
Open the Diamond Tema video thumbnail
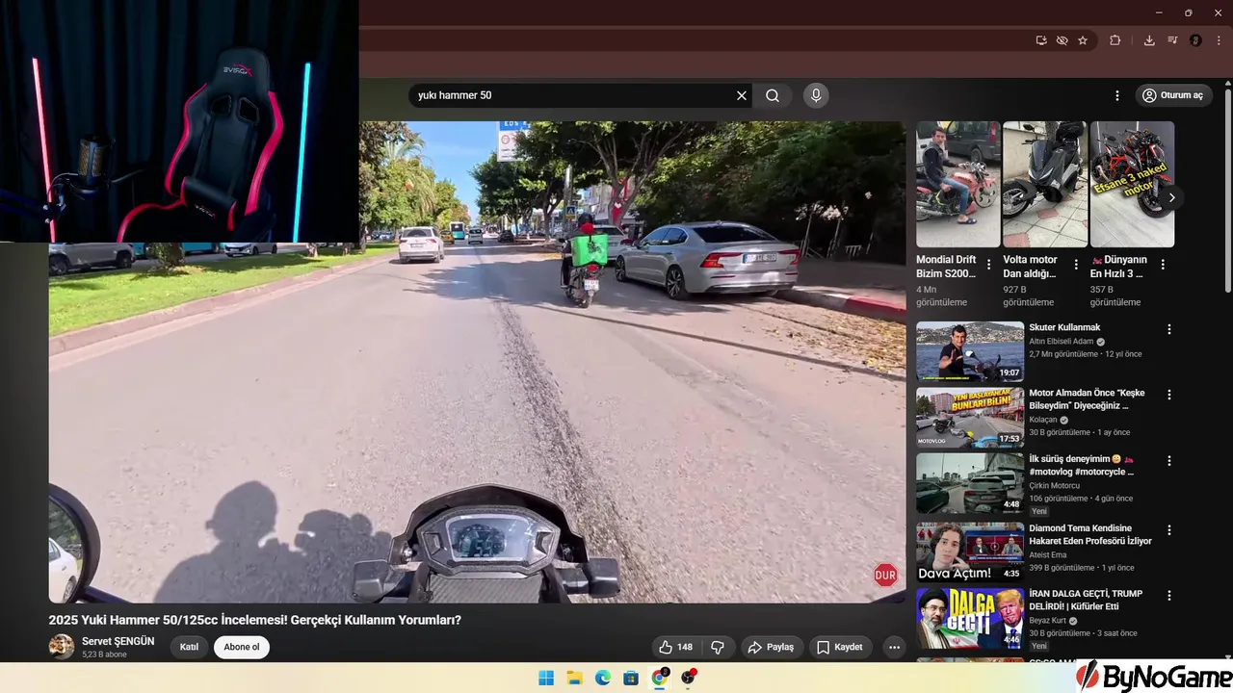pos(970,552)
